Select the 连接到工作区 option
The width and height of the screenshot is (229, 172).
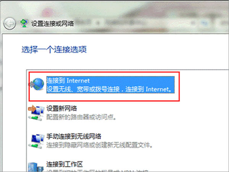pos(65,164)
